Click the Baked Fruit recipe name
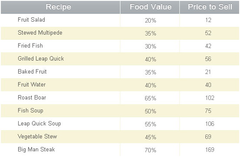Viewport: 240px width, 157px height. click(32, 71)
